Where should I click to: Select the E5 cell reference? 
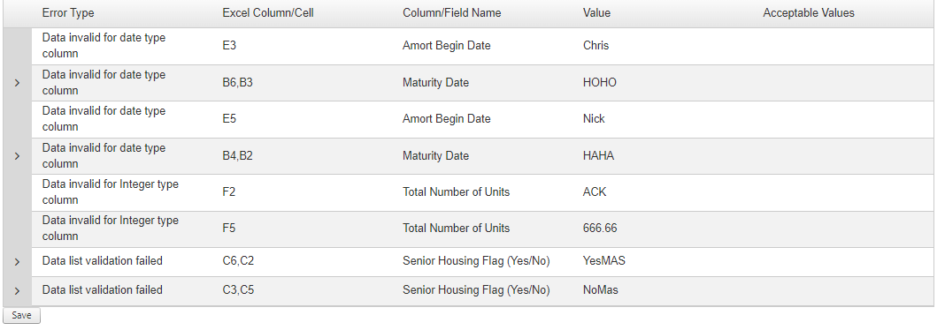click(x=229, y=119)
